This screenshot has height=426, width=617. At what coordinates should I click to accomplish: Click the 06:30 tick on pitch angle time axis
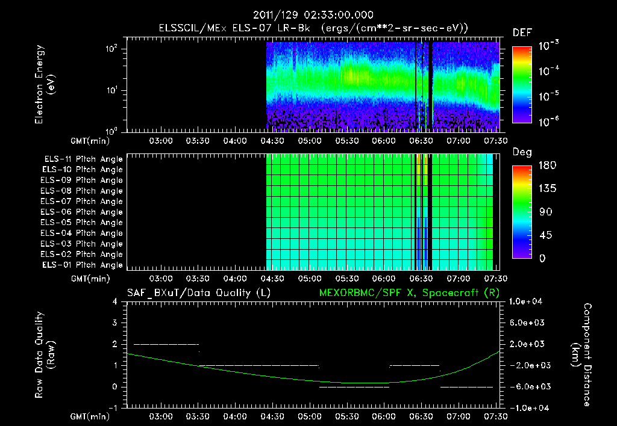click(x=421, y=279)
